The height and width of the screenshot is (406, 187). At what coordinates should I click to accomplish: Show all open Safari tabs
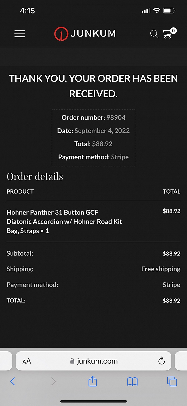pos(172,381)
